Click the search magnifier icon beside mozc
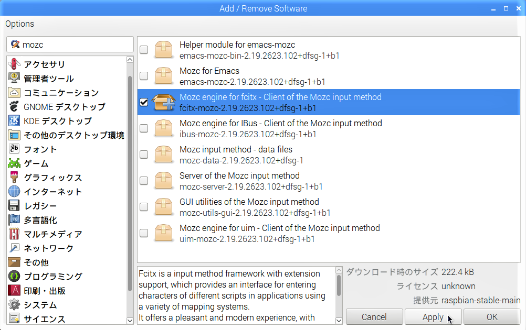 pos(15,44)
